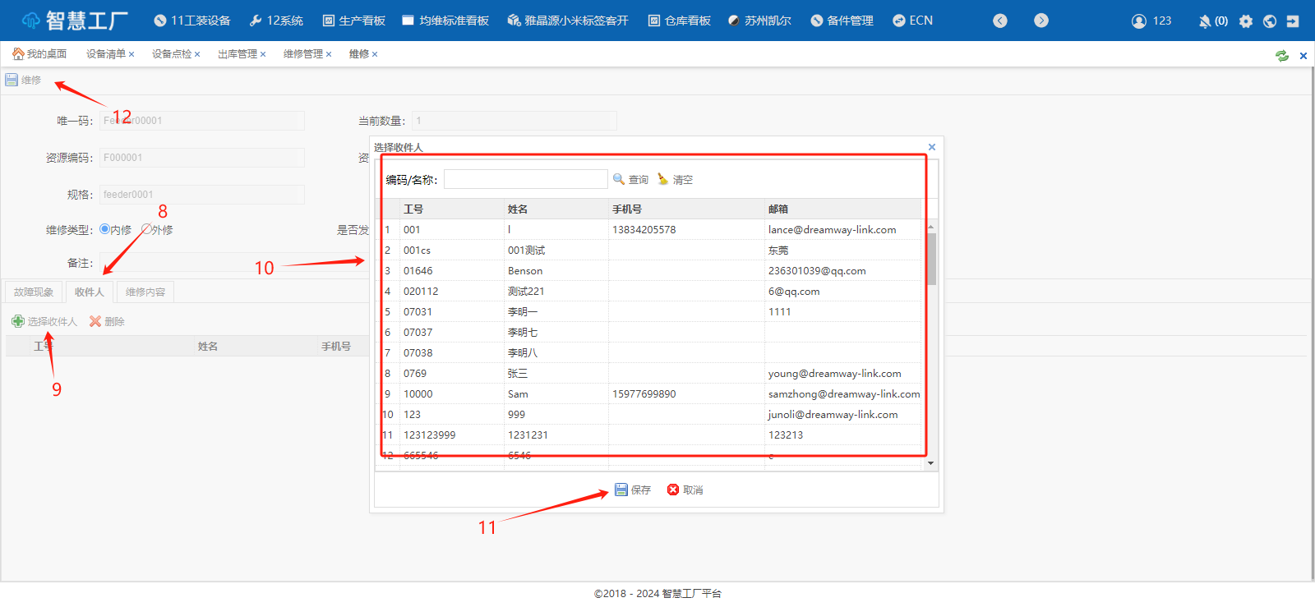Screen dimensions: 1315x607
Task: Switch to the 故障现象 tab
Action: (x=34, y=292)
